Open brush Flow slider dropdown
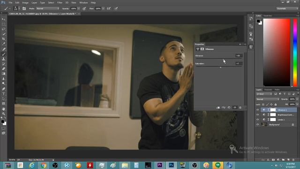 tap(103, 8)
